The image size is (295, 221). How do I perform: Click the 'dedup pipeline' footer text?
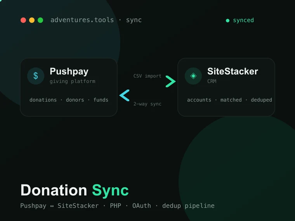click(188, 206)
